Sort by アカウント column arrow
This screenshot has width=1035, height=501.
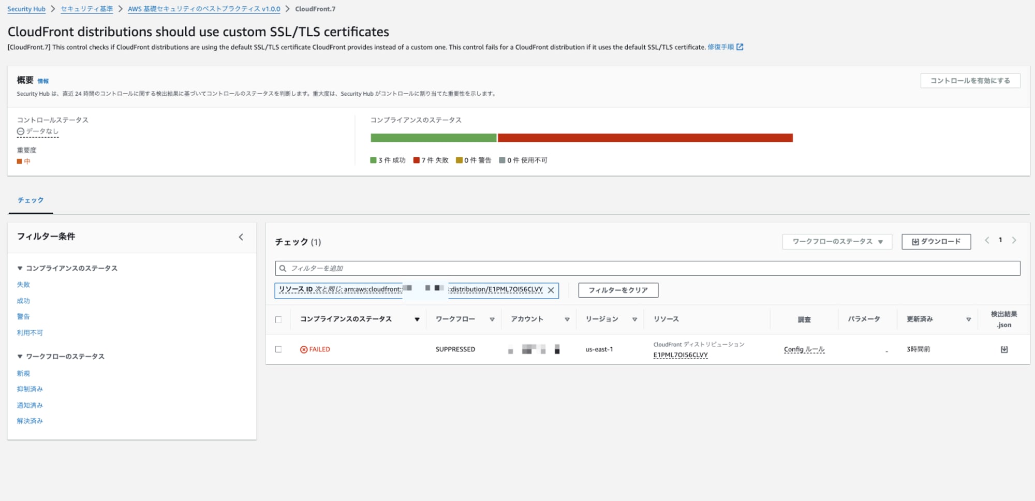(567, 319)
